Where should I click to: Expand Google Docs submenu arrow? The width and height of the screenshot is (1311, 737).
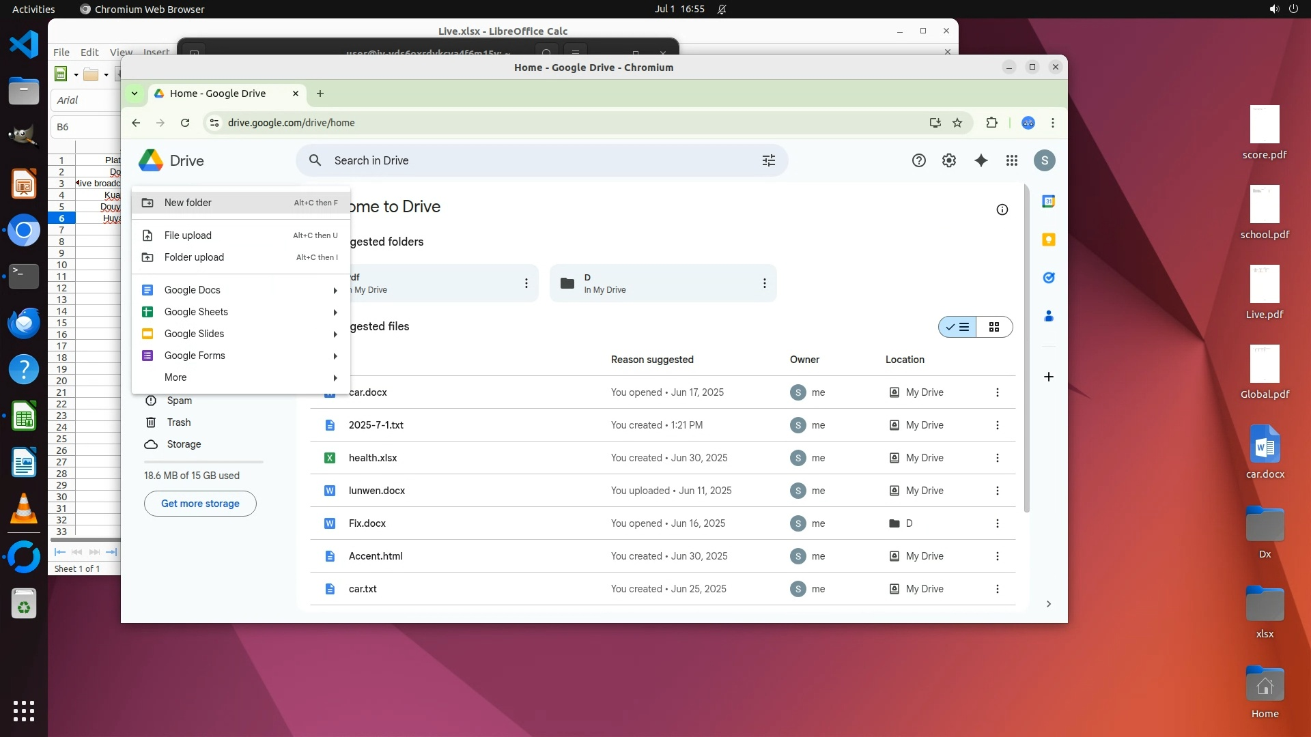(x=335, y=290)
